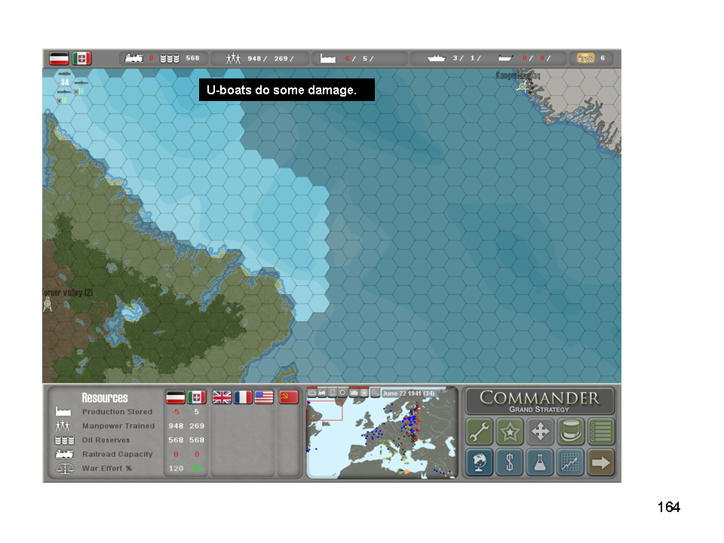Toggle the train railroad minimap filter
This screenshot has height=543, width=724.
[322, 392]
